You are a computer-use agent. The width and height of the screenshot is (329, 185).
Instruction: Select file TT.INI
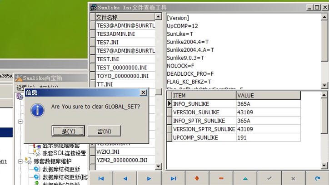click(x=125, y=84)
